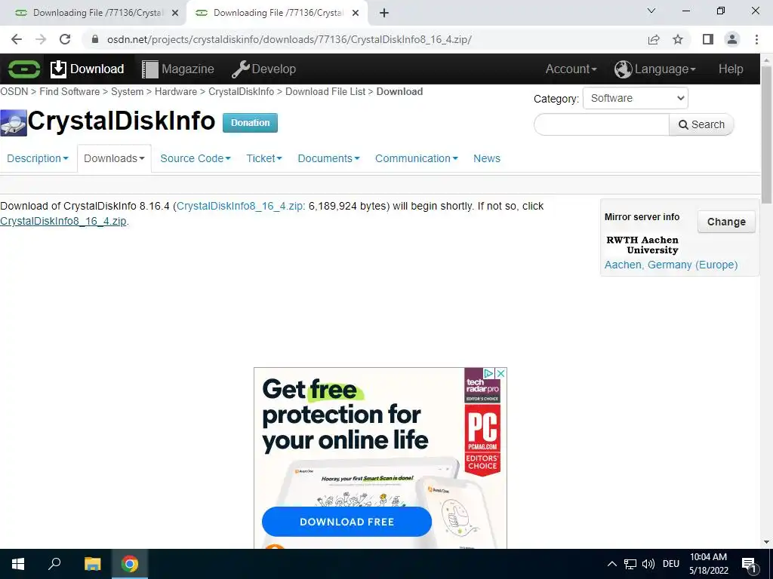Expand the Language dropdown

(655, 69)
